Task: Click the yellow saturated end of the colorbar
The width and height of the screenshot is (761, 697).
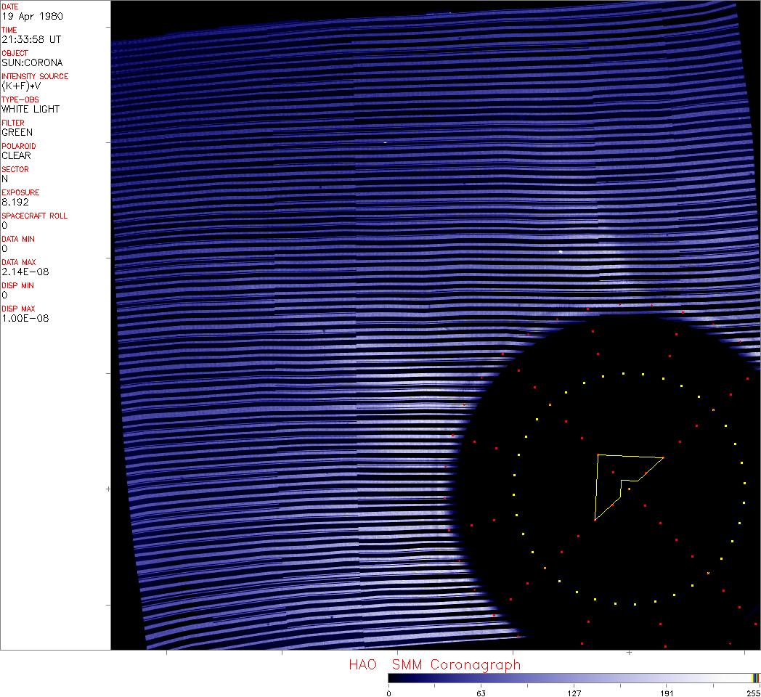Action: (753, 678)
